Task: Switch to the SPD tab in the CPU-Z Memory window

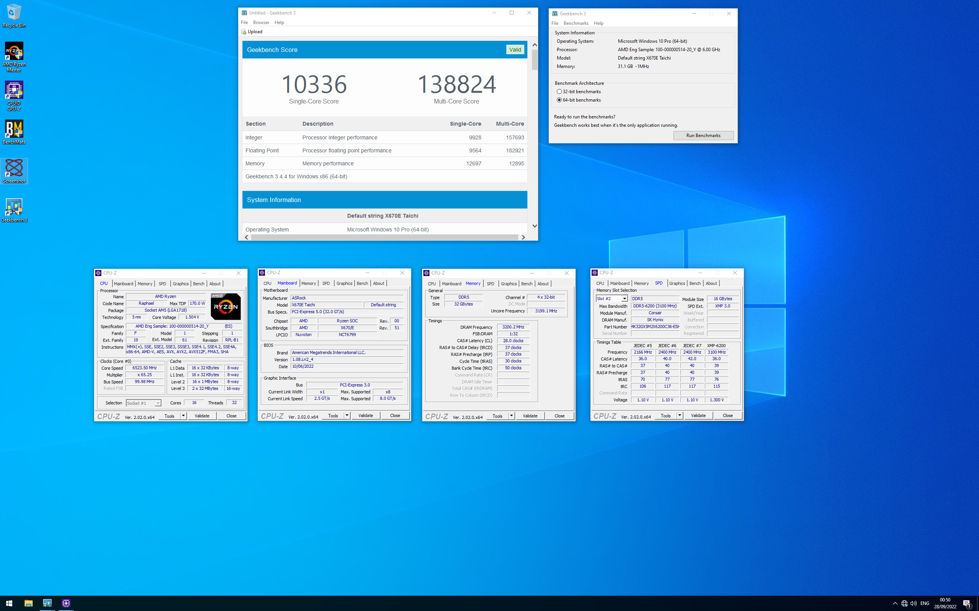Action: (x=490, y=284)
